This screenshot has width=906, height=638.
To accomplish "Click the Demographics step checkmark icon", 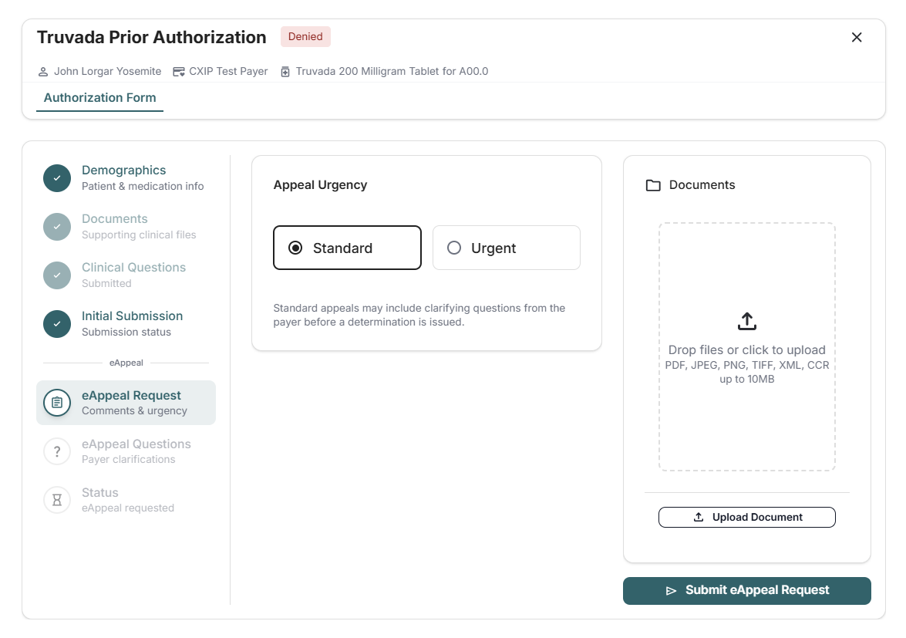I will (x=57, y=178).
